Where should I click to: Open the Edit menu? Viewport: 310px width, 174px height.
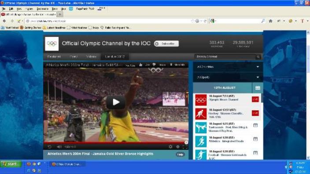pos(11,9)
